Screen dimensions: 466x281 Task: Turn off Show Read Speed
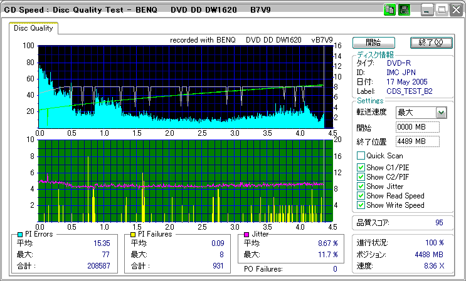[x=361, y=196]
